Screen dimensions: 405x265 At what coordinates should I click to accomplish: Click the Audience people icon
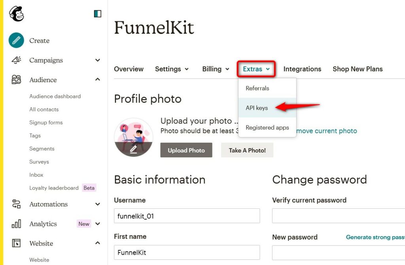[17, 80]
